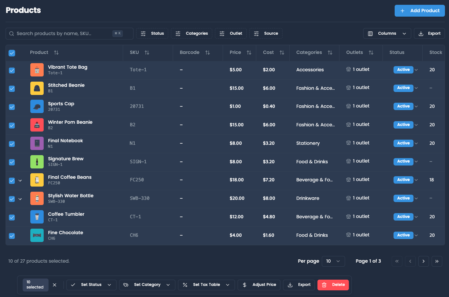Click the $18.00 price cell

[x=237, y=180]
